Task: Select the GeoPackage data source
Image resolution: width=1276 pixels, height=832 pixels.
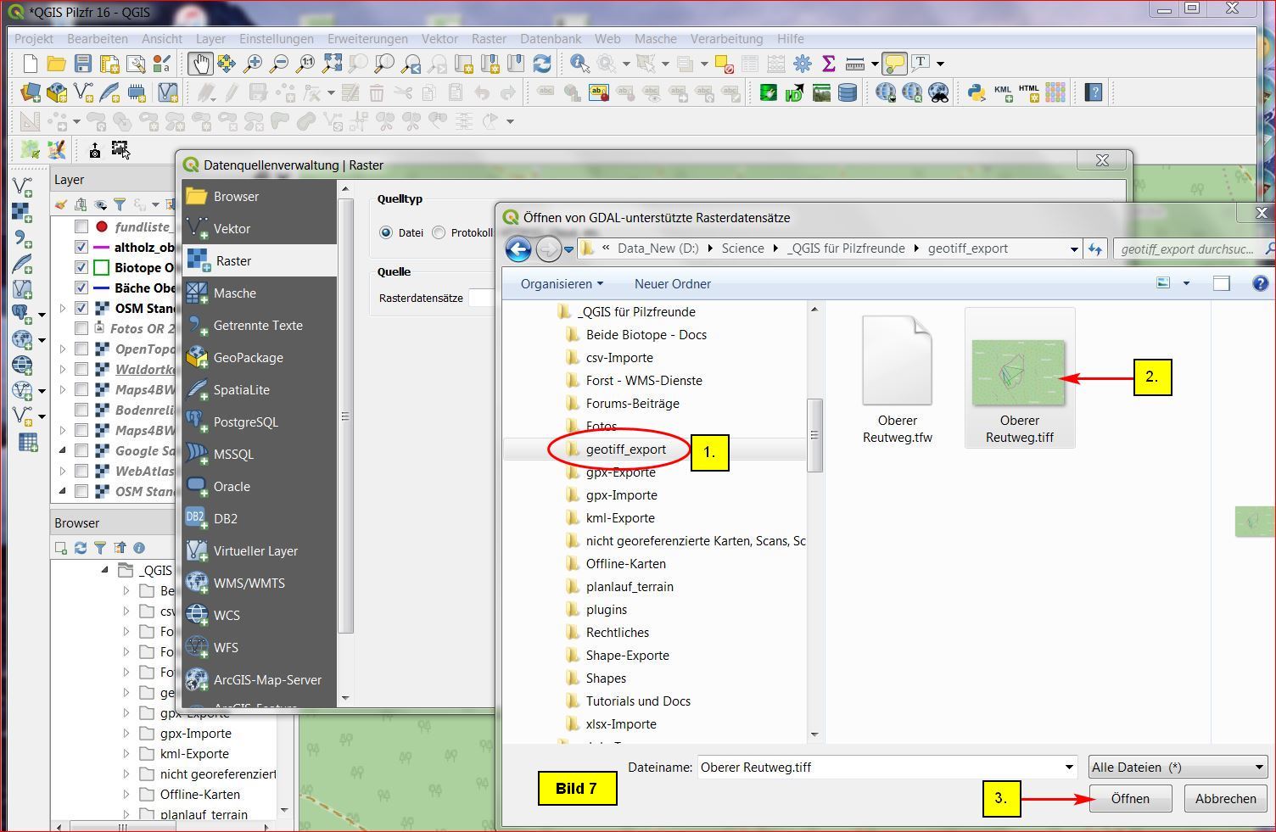Action: [x=248, y=358]
